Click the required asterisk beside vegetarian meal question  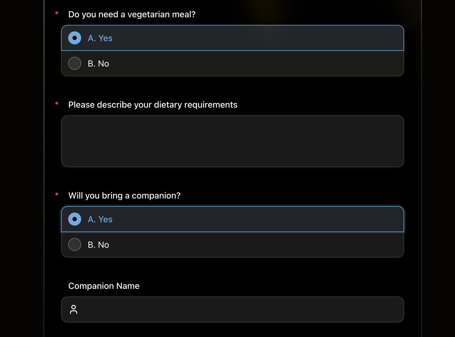pos(56,13)
